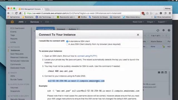
Task: Open the gear extension icon in browser toolbar
Action: click(x=161, y=13)
